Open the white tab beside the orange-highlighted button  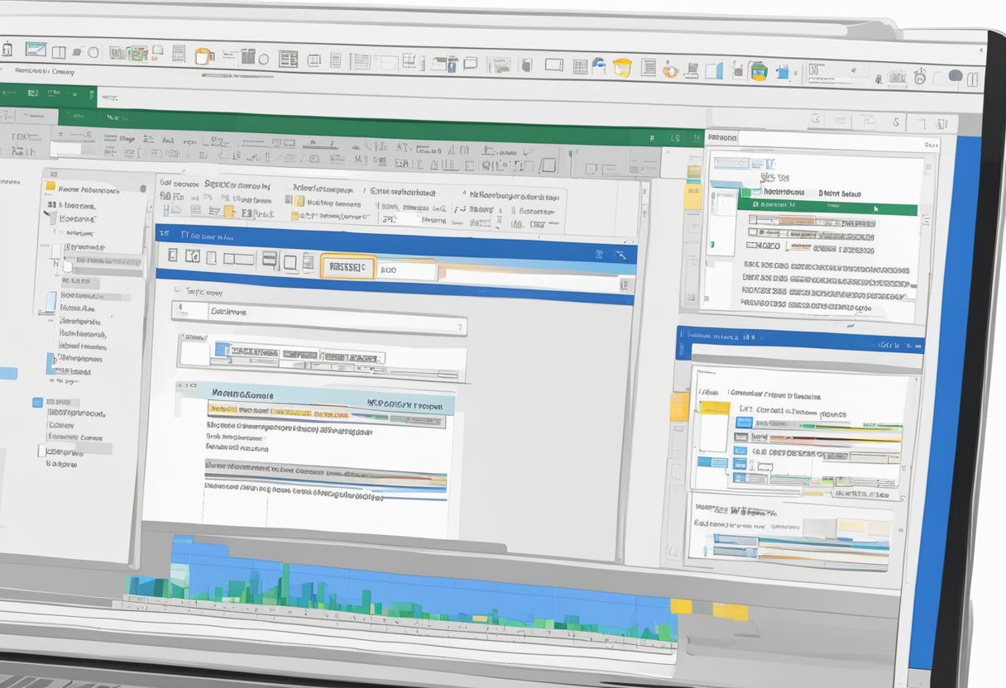click(405, 270)
